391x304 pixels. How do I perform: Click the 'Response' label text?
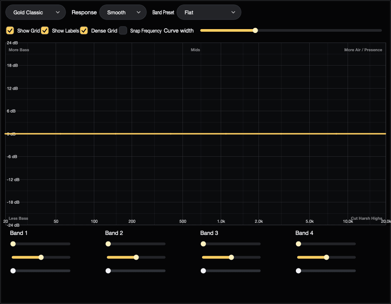tap(84, 13)
